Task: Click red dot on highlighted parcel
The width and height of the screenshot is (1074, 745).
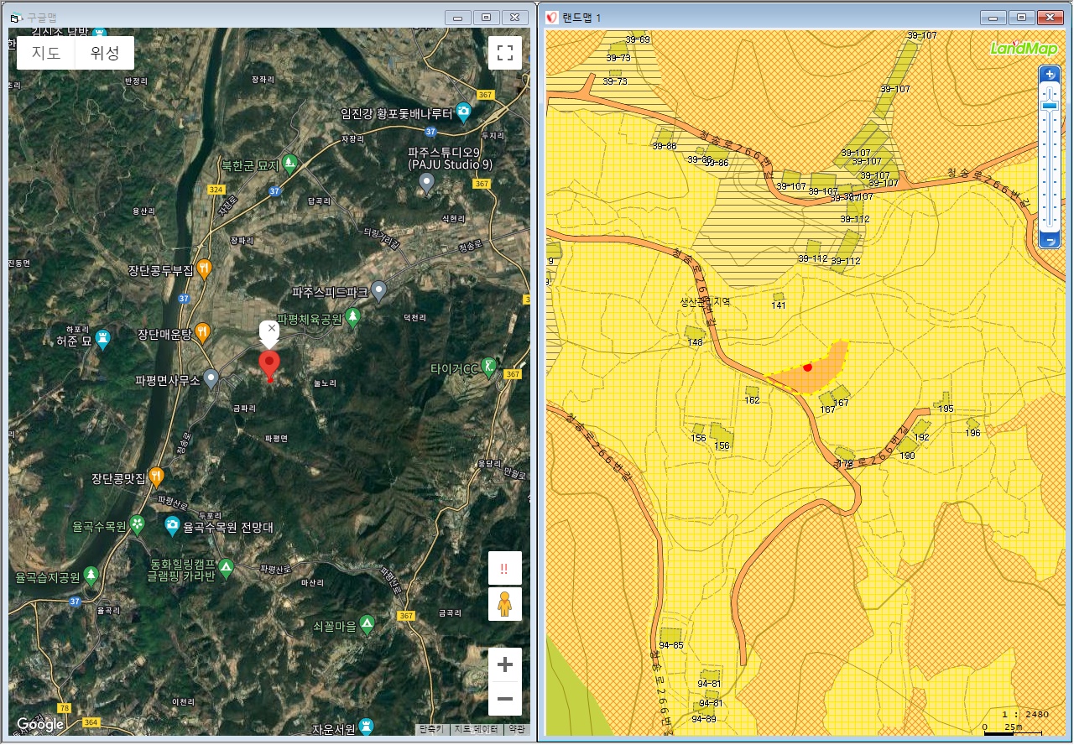Action: pos(807,367)
